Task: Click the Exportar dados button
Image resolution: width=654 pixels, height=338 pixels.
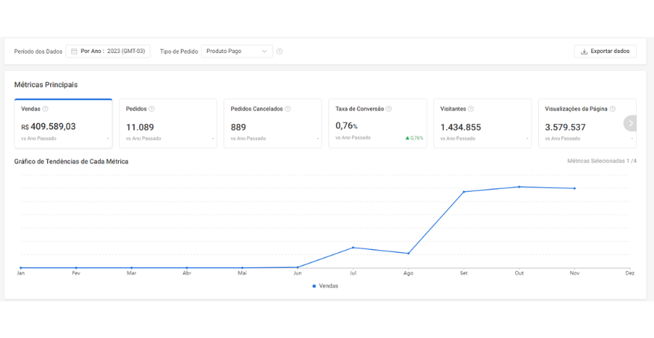Action: [x=605, y=51]
